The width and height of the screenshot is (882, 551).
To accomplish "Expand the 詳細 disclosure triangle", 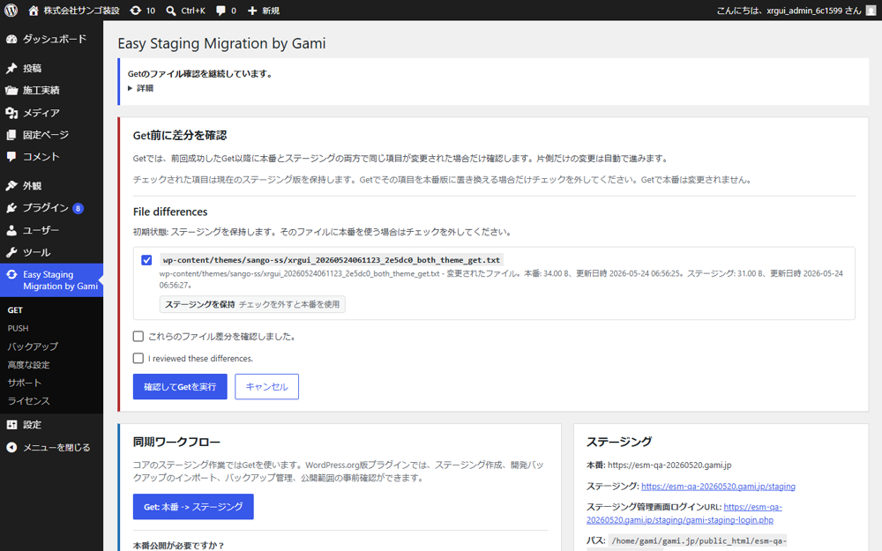I will tap(130, 88).
